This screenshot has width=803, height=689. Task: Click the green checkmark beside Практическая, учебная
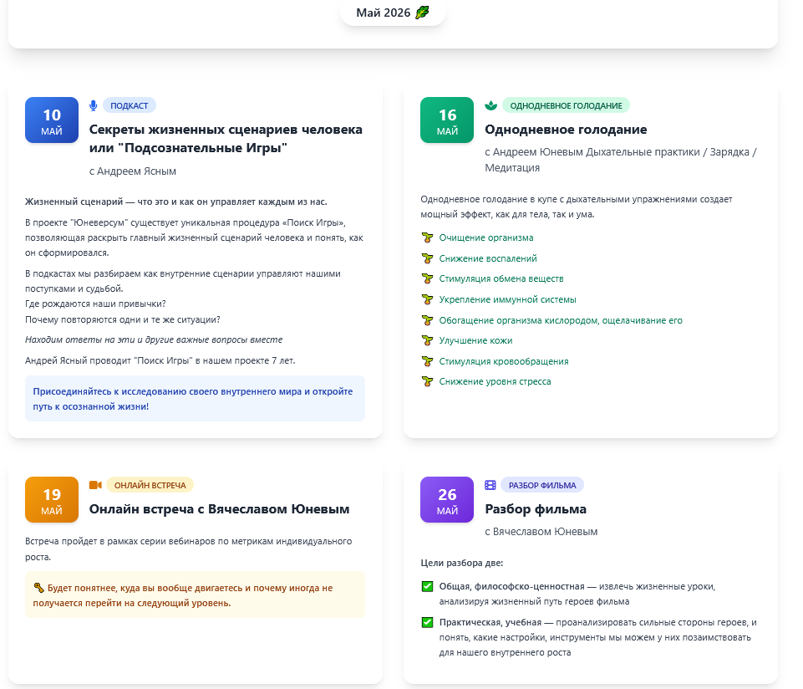coord(428,622)
